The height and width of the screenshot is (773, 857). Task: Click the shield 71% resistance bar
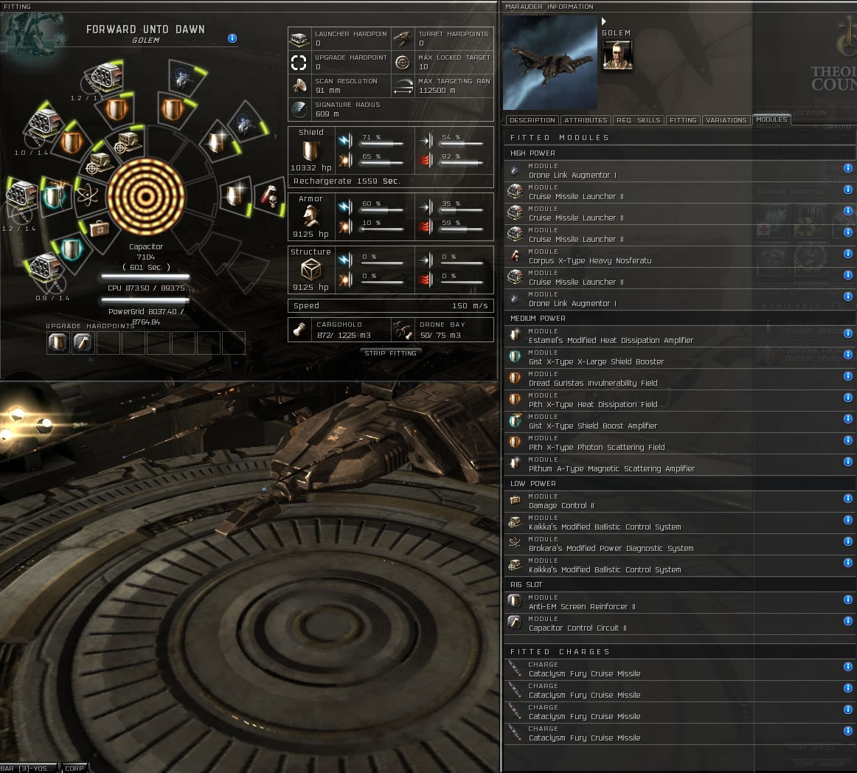(x=382, y=144)
